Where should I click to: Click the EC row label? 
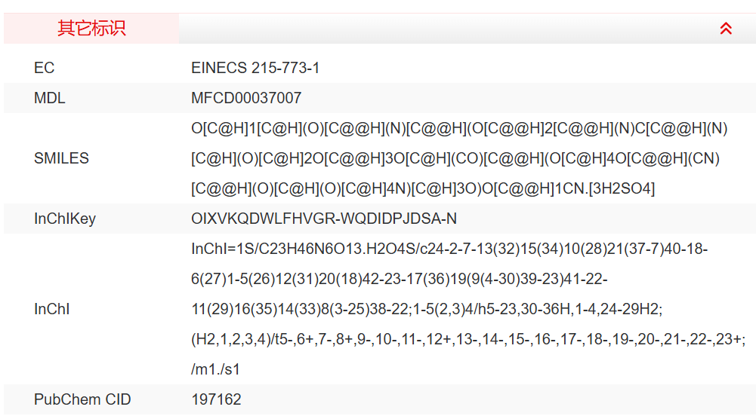[x=45, y=68]
